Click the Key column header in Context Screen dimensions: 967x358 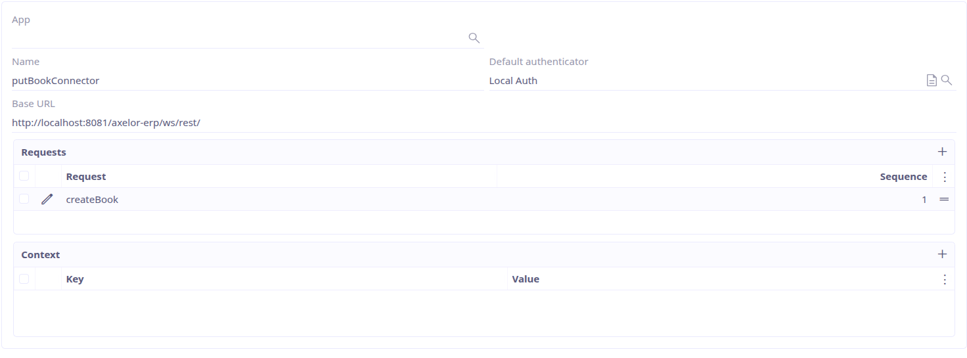tap(75, 279)
